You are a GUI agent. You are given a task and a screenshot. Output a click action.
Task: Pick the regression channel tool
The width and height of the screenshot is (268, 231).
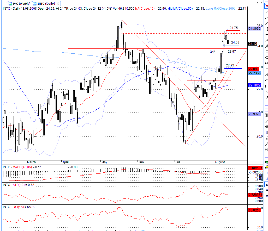267,46
